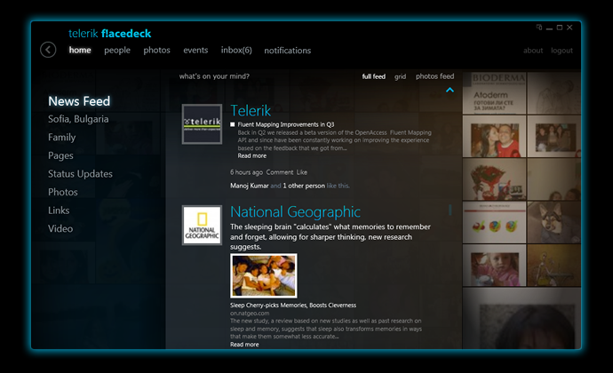Click the what's on your mind field
Viewport: 613px width, 373px height.
(214, 76)
